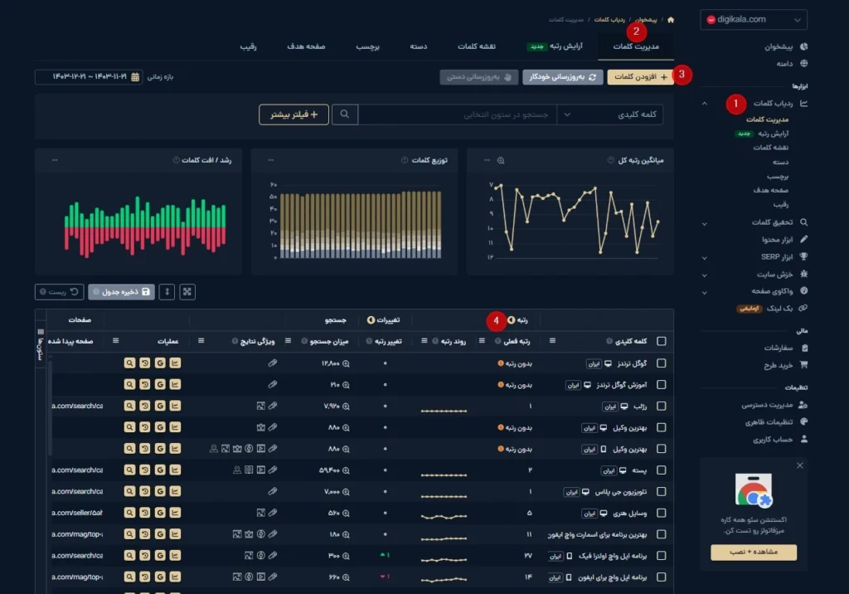
Task: Click the home icon in the breadcrumb
Action: 670,19
